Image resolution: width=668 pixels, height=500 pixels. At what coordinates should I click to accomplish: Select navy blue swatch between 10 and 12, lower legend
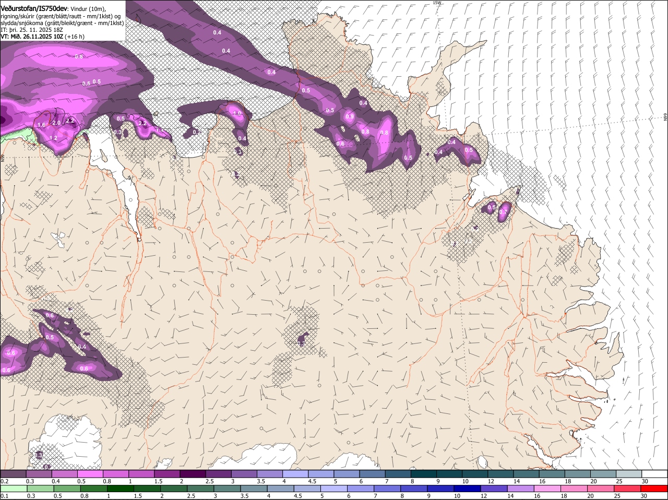click(467, 488)
